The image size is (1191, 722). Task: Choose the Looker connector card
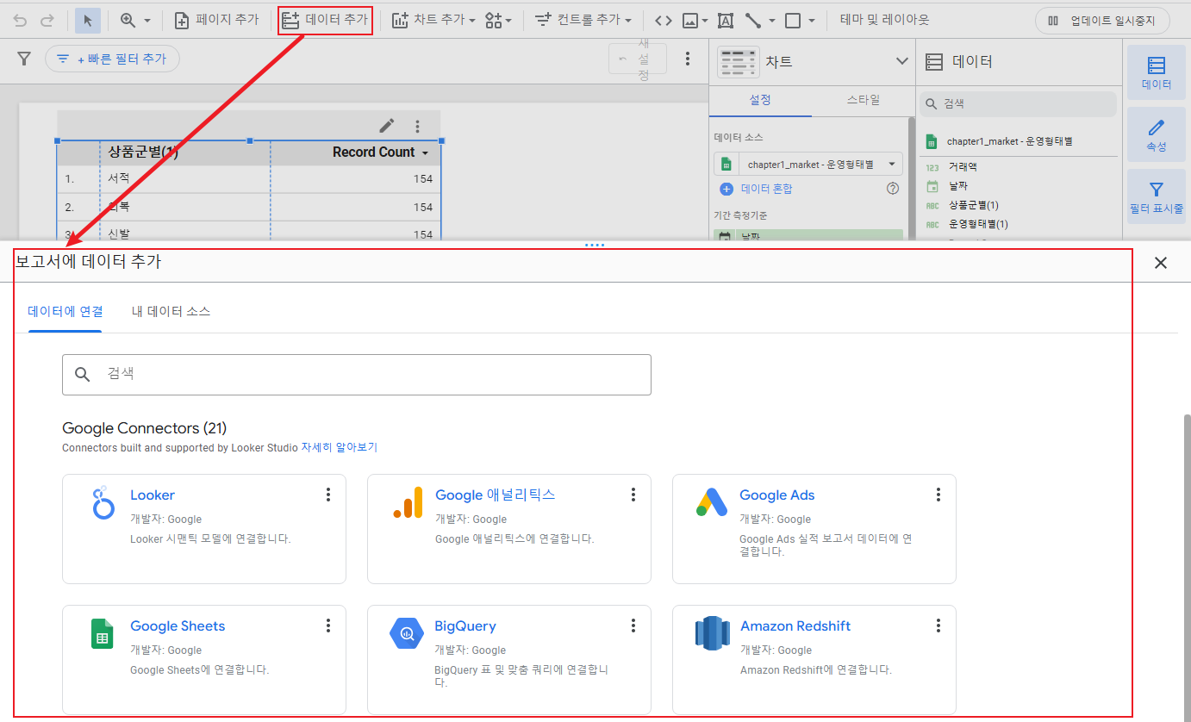coord(204,529)
